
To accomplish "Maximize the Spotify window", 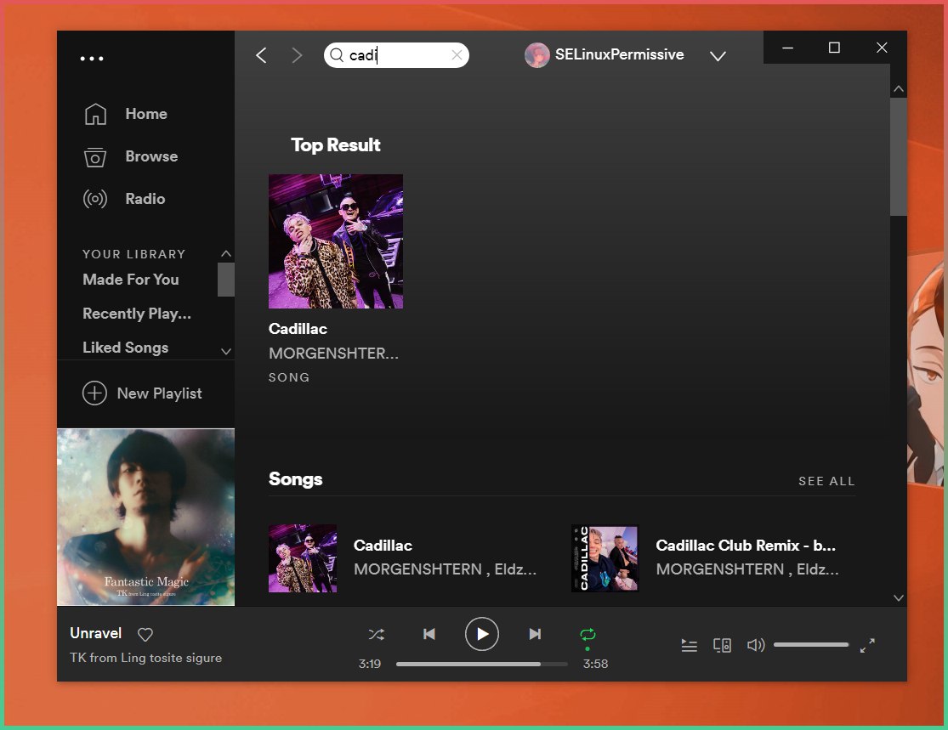I will click(834, 47).
